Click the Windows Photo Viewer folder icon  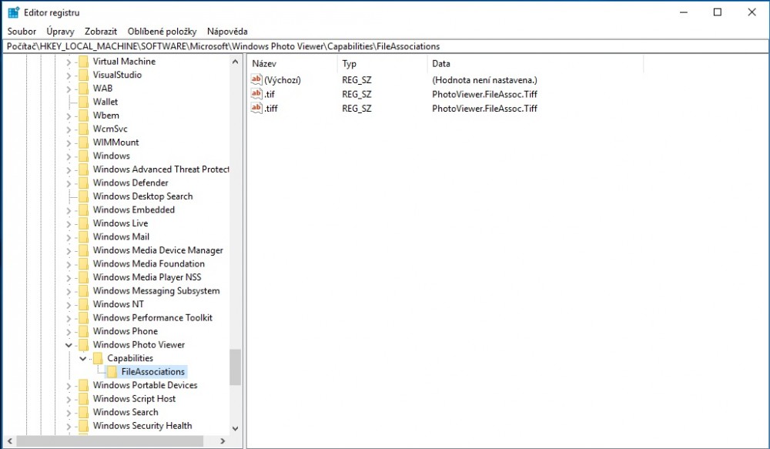(x=83, y=345)
